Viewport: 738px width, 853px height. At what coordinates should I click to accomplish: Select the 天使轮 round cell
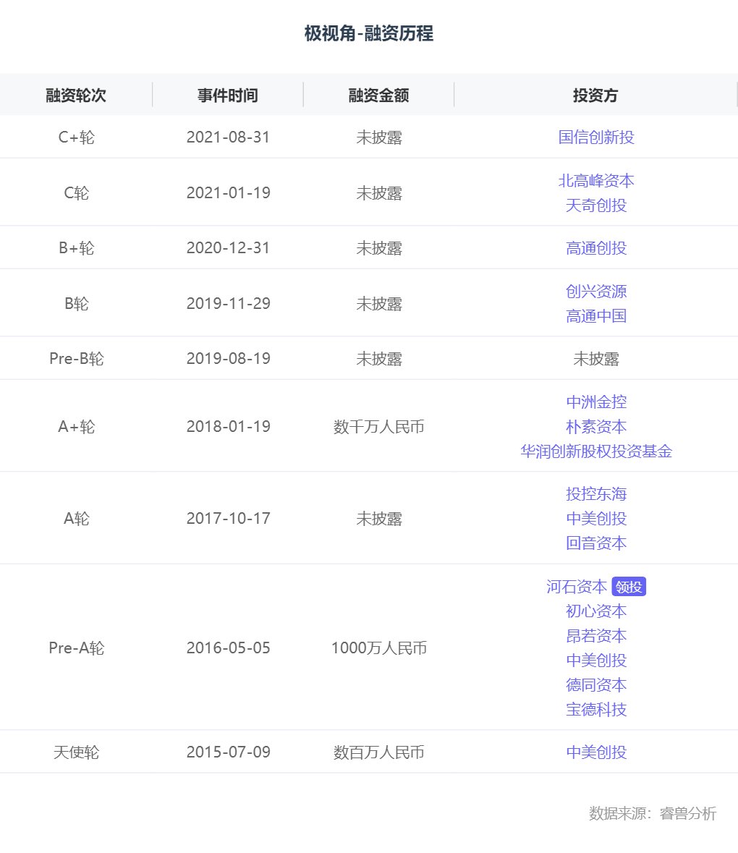tap(76, 752)
